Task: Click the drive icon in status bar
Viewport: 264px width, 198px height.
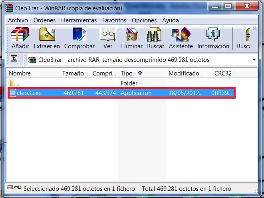Action: click(10, 187)
